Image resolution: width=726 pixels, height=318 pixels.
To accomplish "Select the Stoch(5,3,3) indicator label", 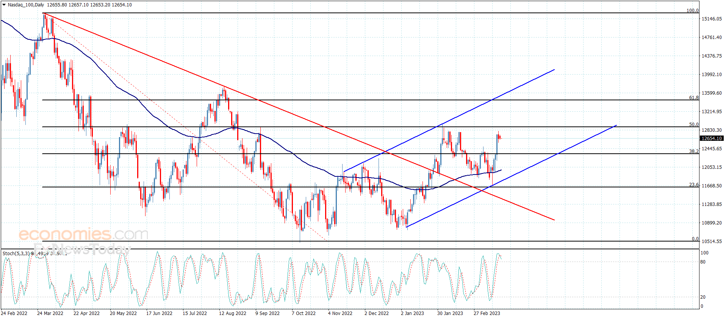I will [16, 254].
